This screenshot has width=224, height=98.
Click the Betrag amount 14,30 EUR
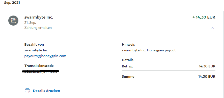tap(207, 66)
